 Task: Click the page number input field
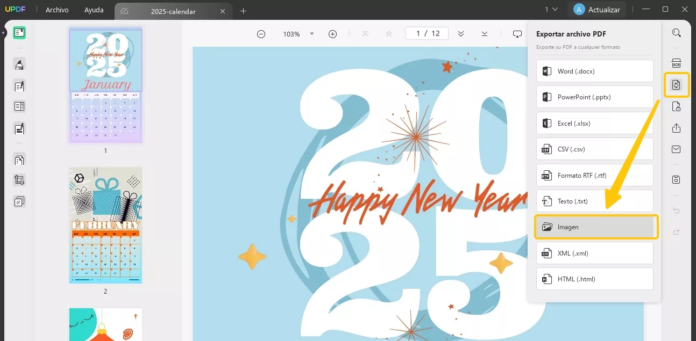(x=427, y=33)
